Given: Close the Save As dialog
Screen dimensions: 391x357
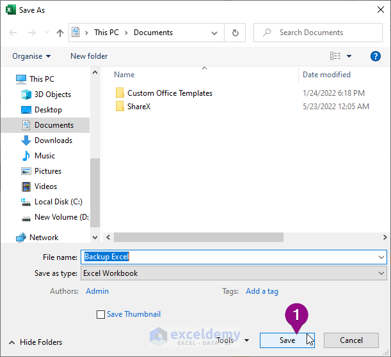Looking at the screenshot, I should (381, 10).
